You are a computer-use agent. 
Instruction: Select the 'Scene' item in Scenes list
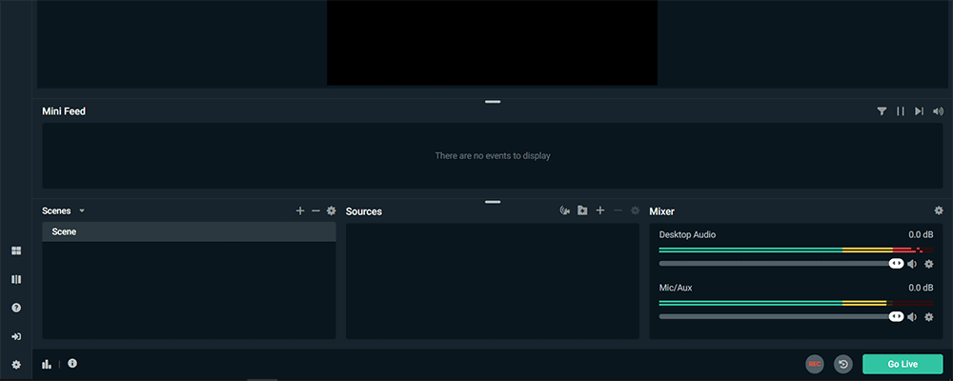(x=189, y=231)
